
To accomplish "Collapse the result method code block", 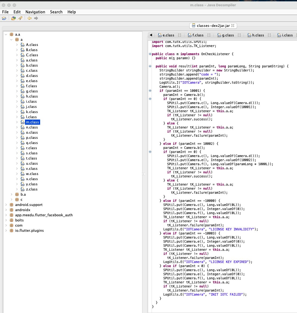I will click(x=150, y=66).
